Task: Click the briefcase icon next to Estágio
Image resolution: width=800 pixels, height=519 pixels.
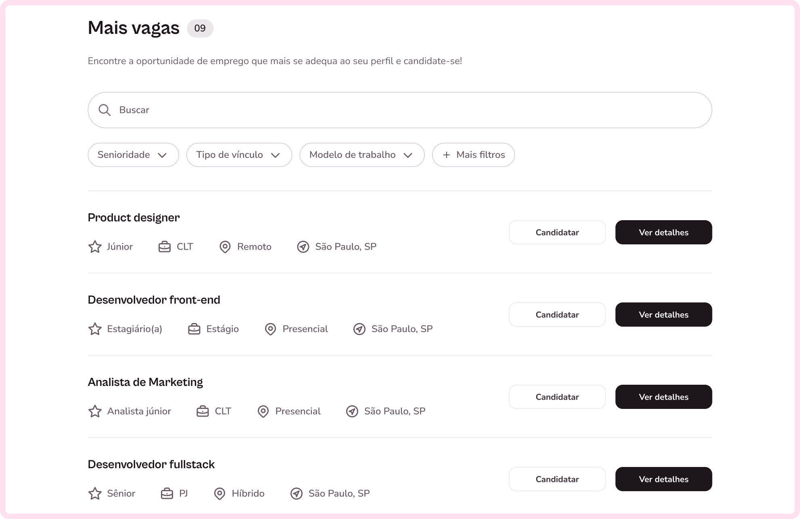Action: [x=194, y=329]
